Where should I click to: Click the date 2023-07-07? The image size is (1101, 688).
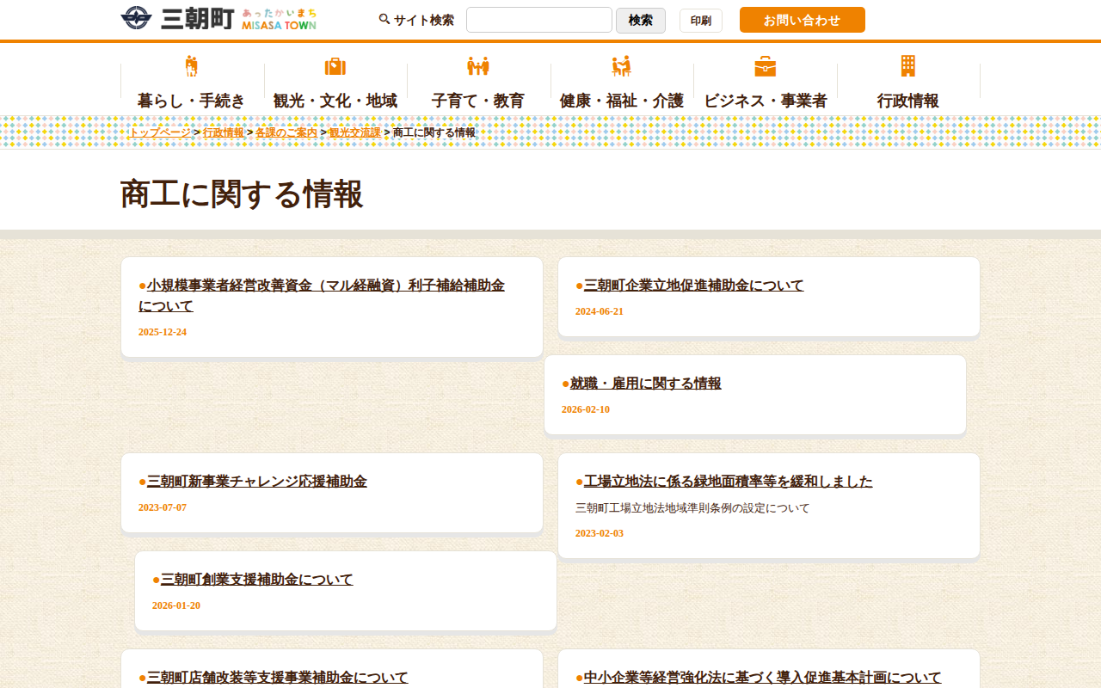point(163,507)
